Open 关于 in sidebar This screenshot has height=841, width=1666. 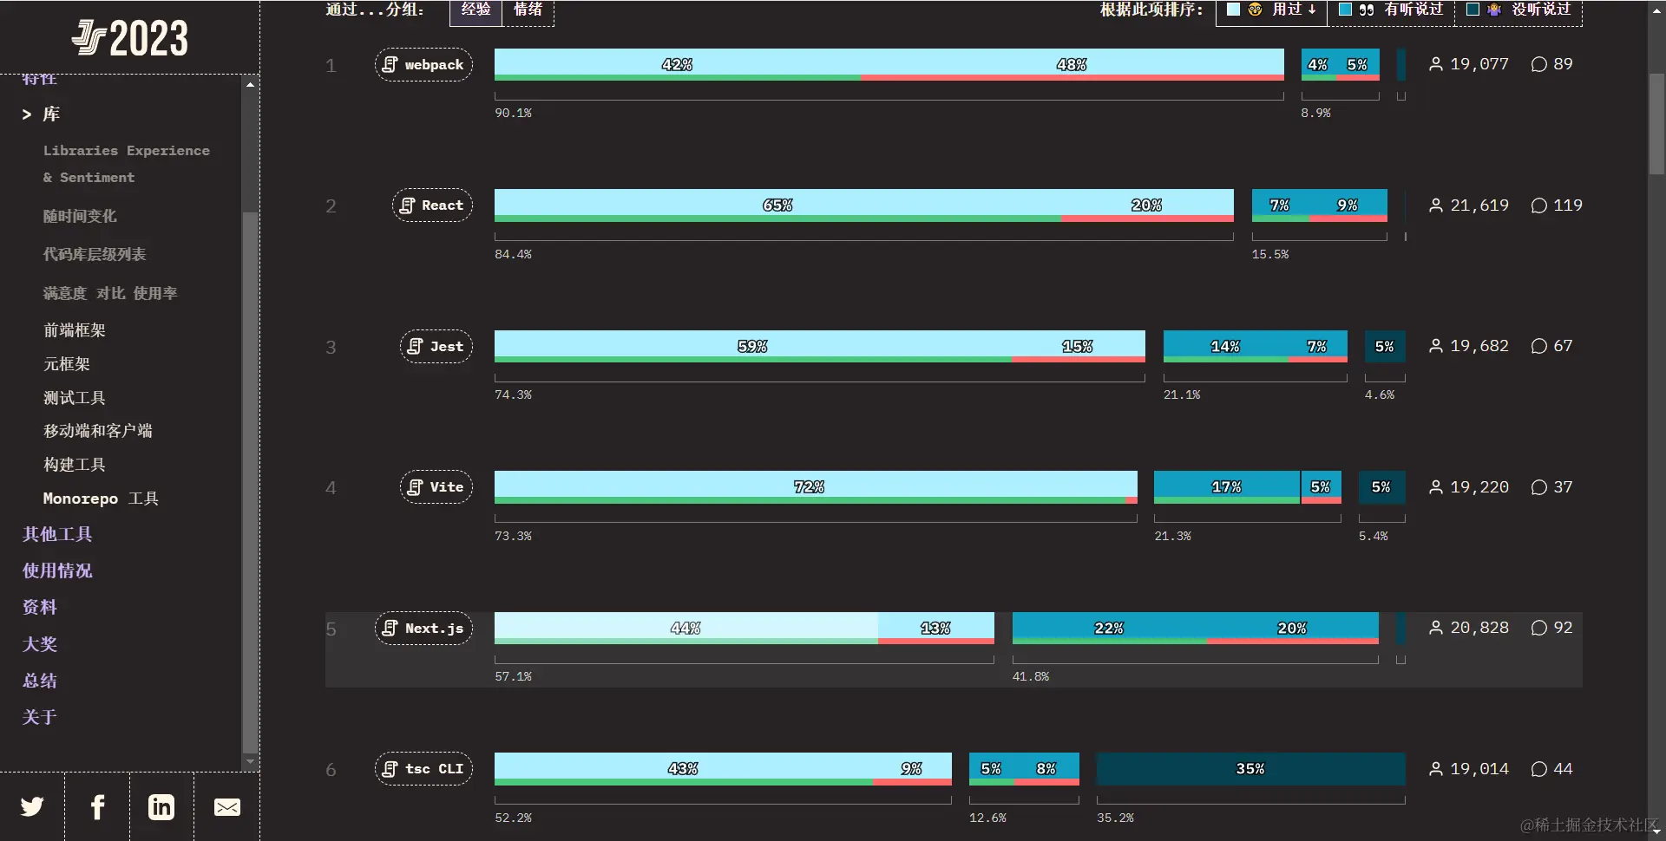tap(40, 717)
